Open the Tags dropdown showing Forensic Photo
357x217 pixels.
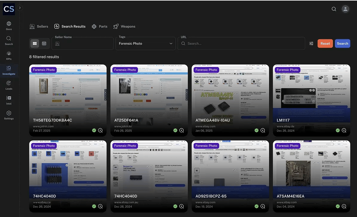pyautogui.click(x=145, y=44)
